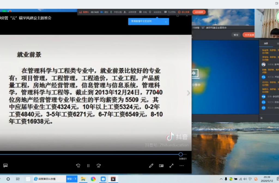Skip back 10 seconds
The height and width of the screenshot is (183, 279).
tap(78, 166)
